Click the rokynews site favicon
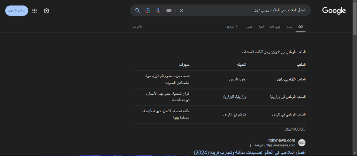Image resolution: width=357 pixels, height=156 pixels. [302, 142]
